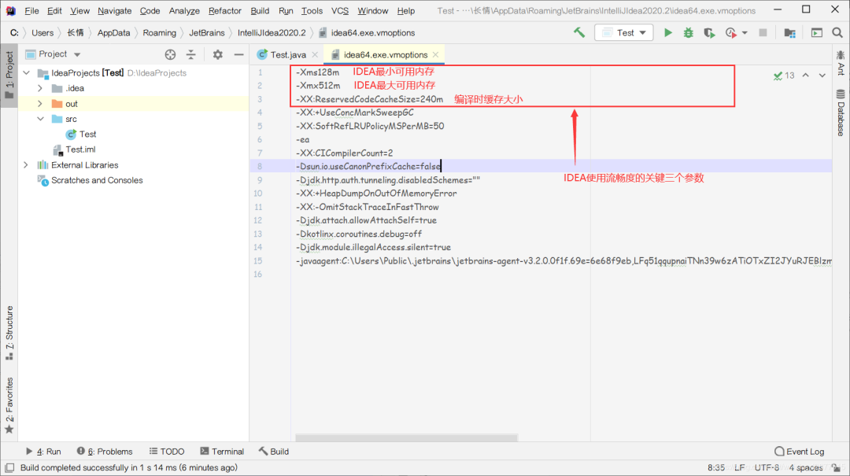Click AppData in breadcrumb path
850x476 pixels.
[114, 32]
